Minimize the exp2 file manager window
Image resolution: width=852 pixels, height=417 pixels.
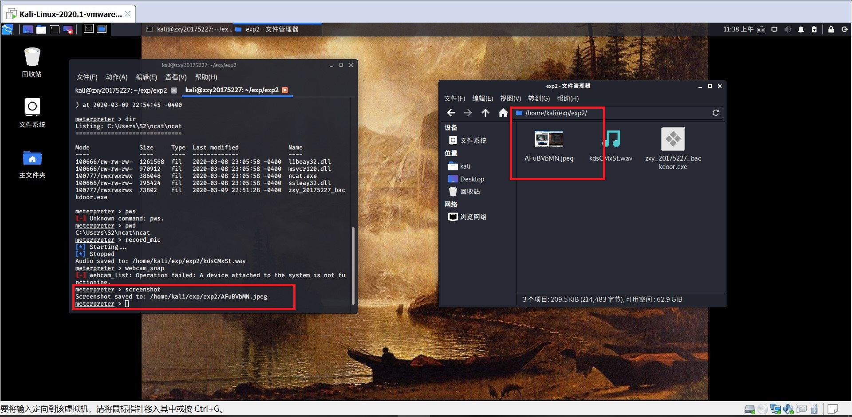pos(700,86)
